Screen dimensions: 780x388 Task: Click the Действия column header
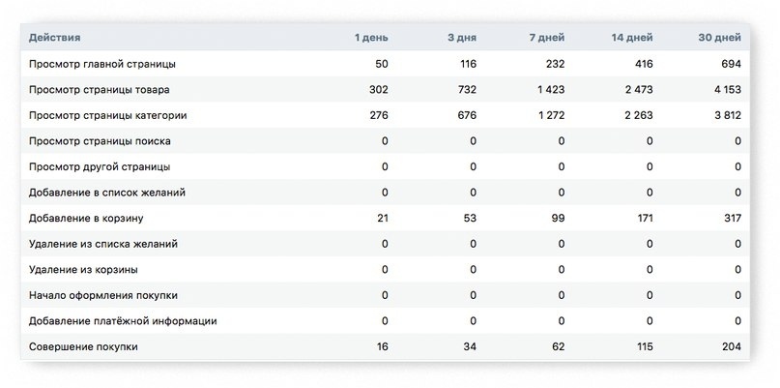click(x=55, y=38)
